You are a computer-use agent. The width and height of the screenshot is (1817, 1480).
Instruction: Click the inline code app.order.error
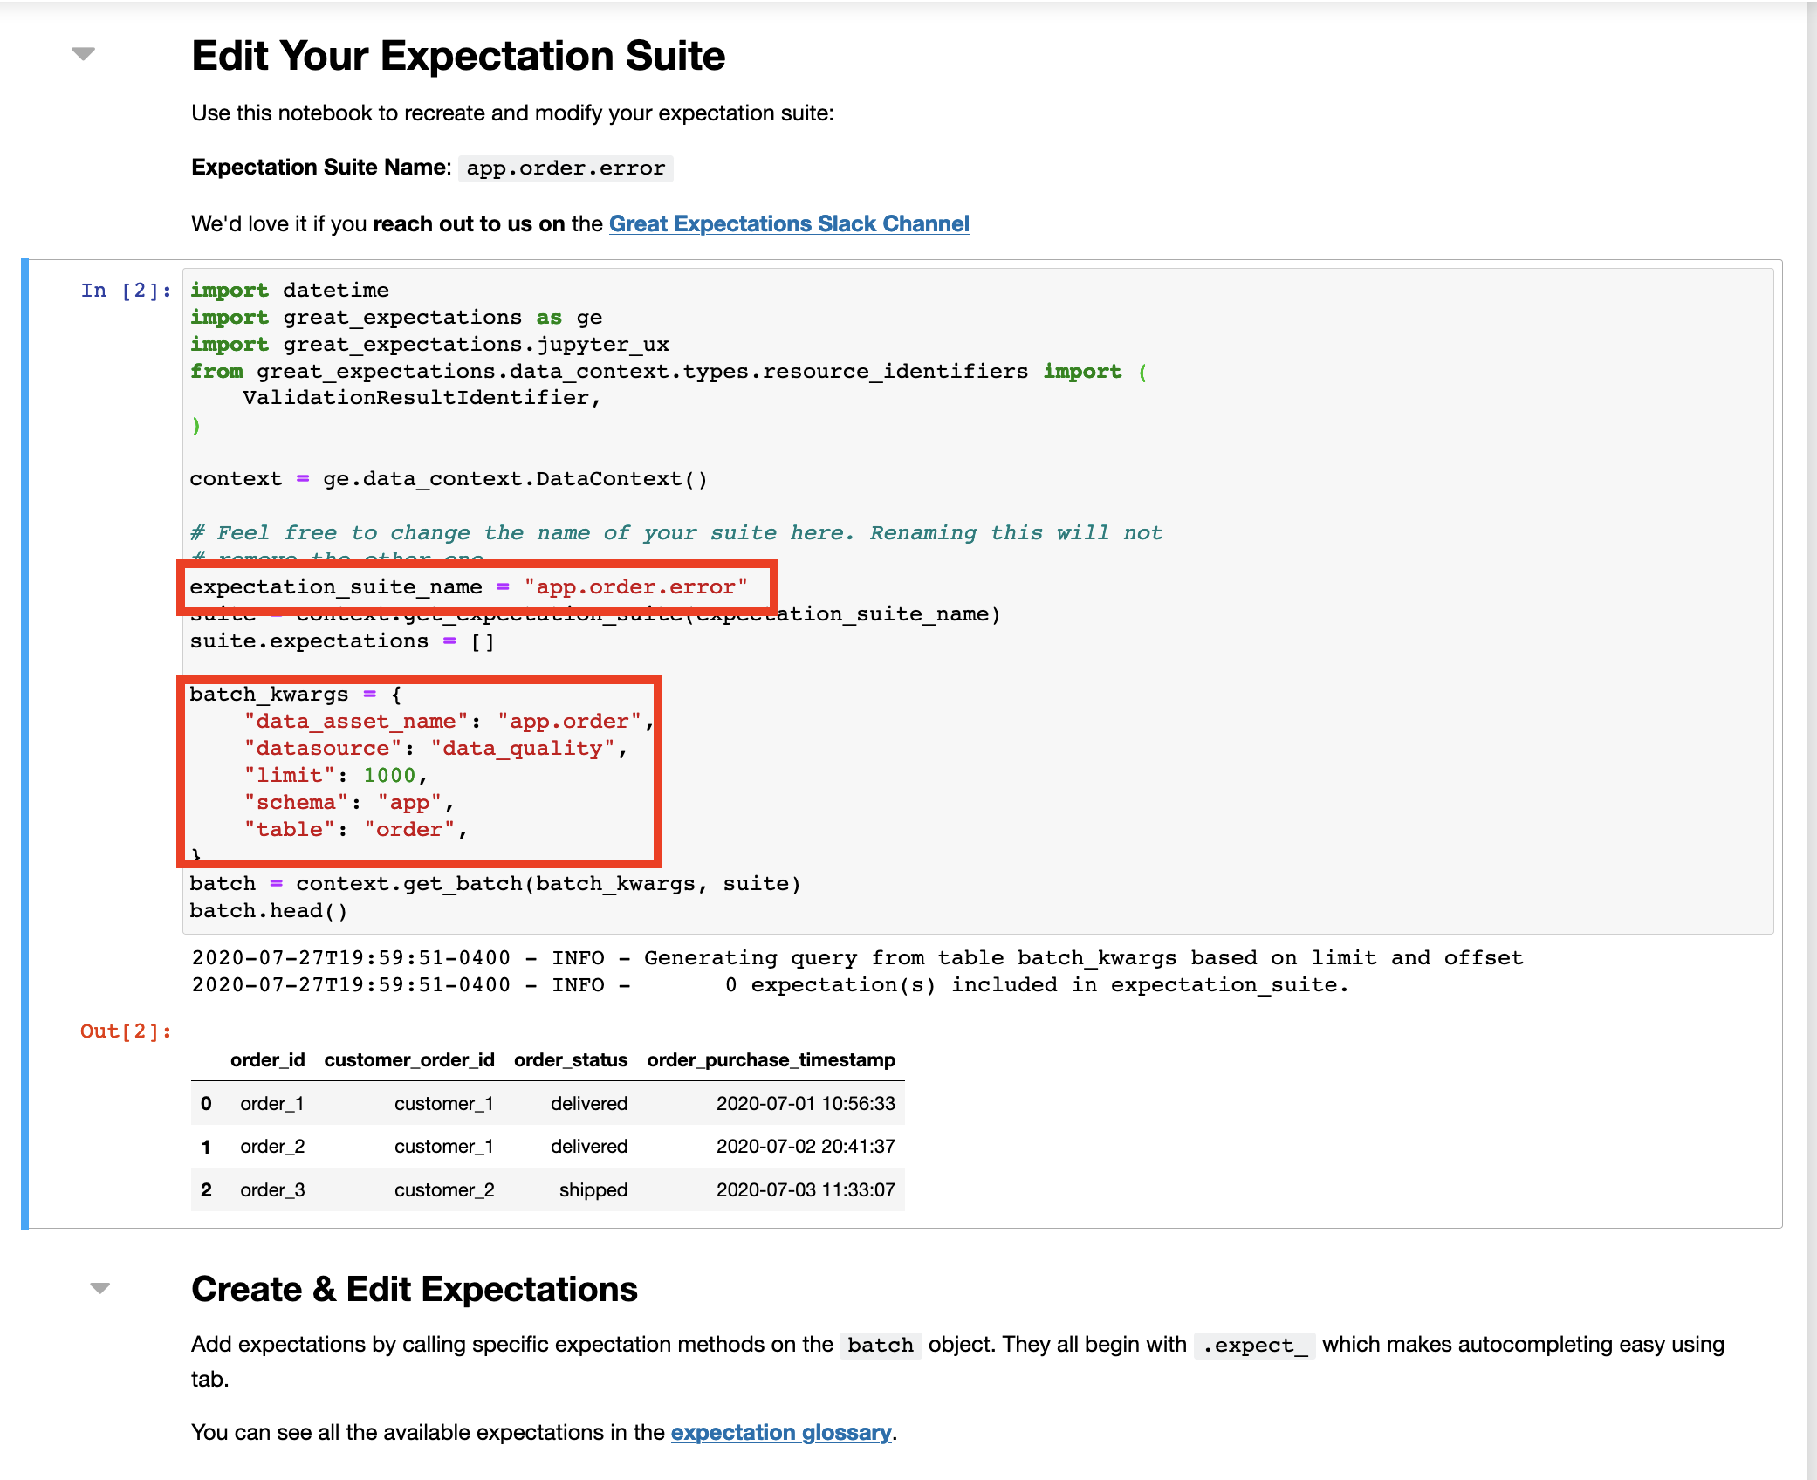tap(565, 168)
